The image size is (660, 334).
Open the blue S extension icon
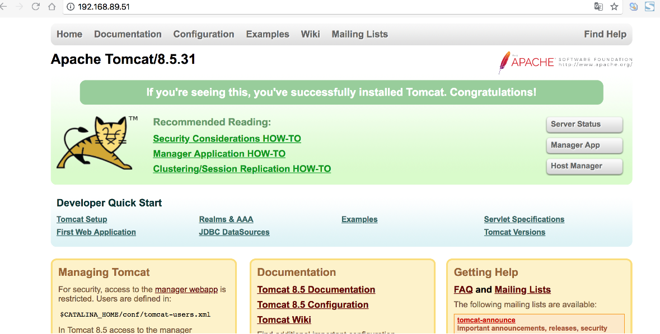649,6
